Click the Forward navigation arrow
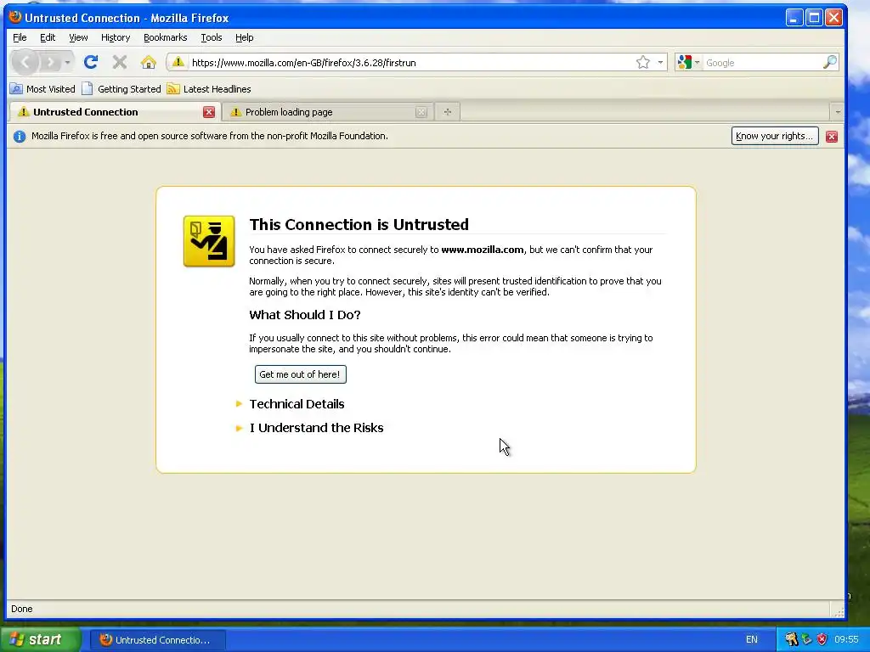 point(50,62)
